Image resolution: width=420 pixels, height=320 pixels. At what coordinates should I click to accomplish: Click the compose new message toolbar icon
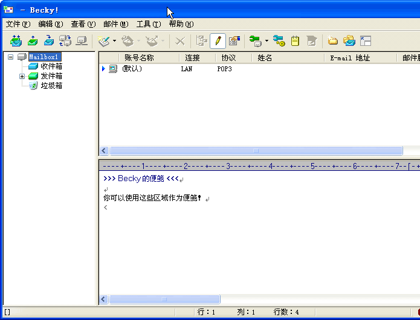[103, 41]
